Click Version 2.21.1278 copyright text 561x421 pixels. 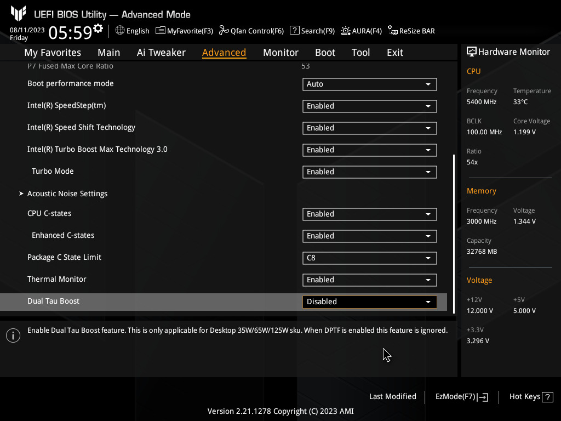coord(280,411)
